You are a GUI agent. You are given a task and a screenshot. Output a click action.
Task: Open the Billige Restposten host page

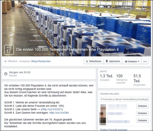[x=41, y=61]
